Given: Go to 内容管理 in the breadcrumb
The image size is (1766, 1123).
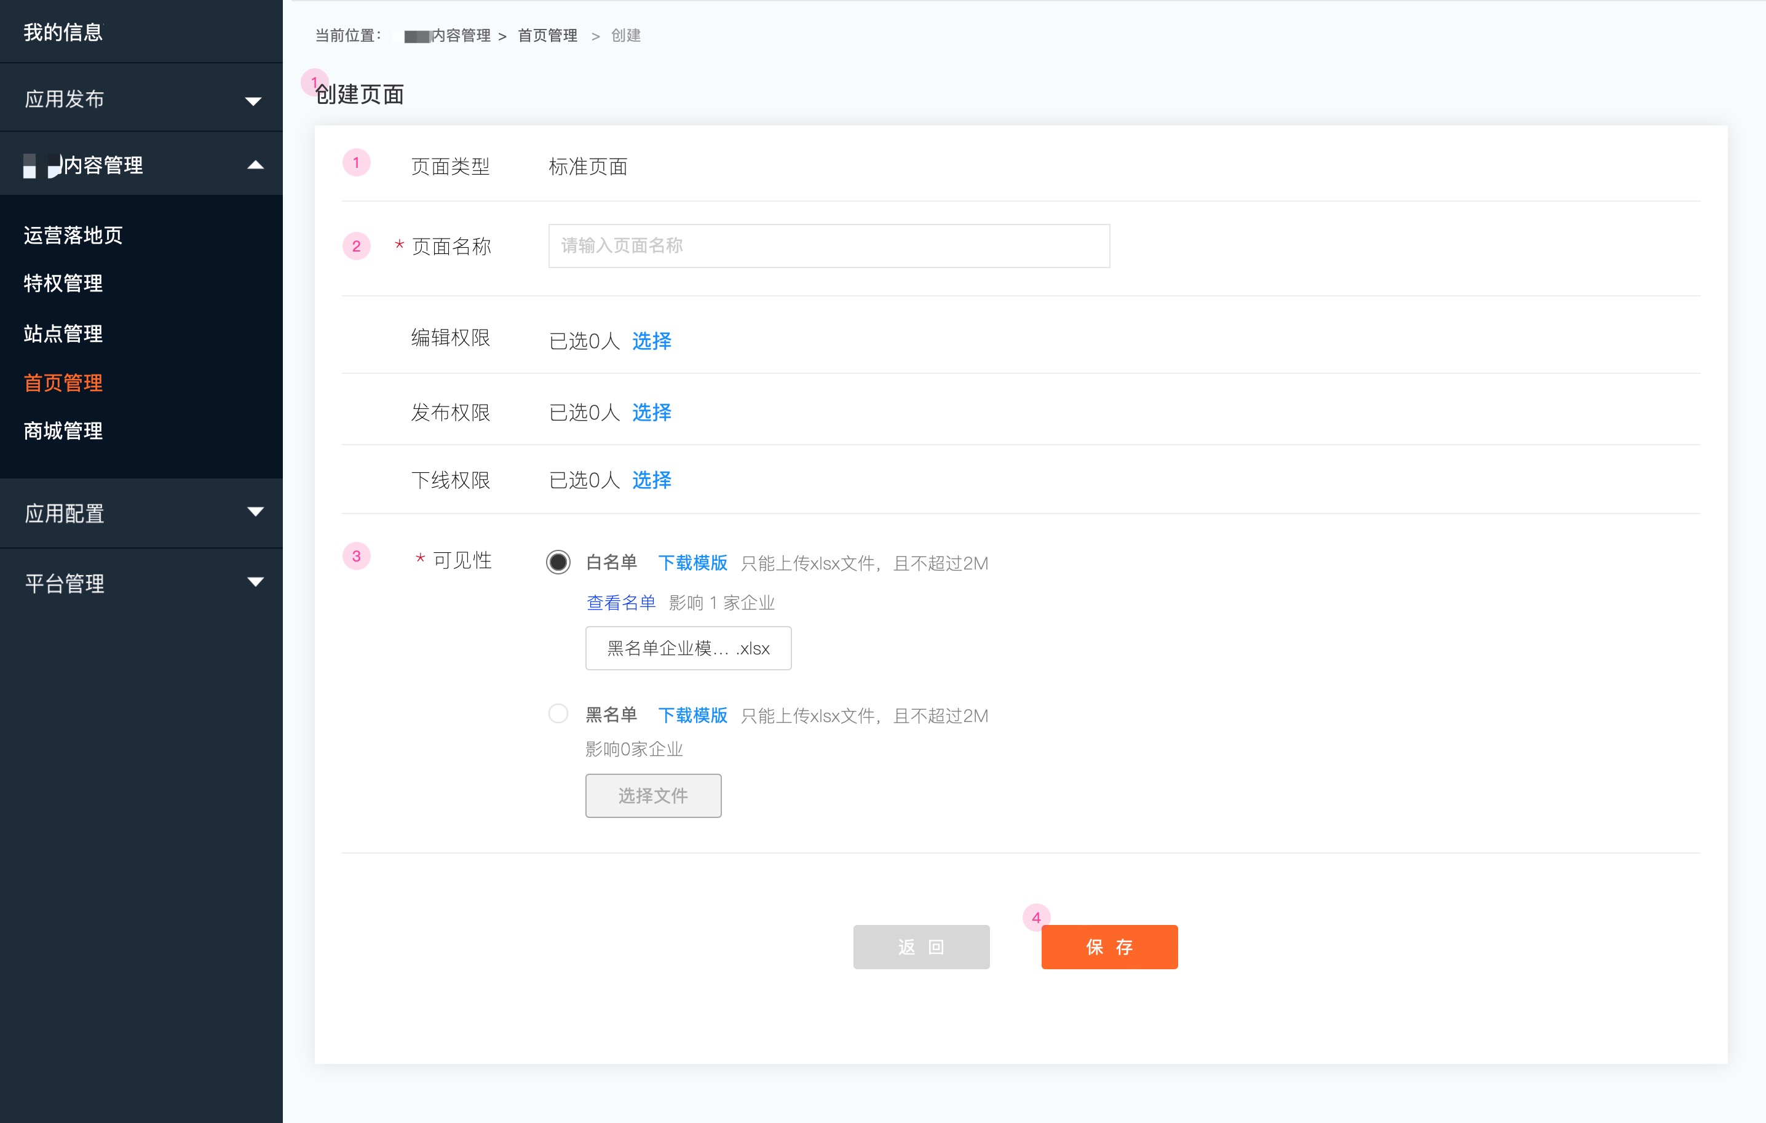Looking at the screenshot, I should pos(461,35).
